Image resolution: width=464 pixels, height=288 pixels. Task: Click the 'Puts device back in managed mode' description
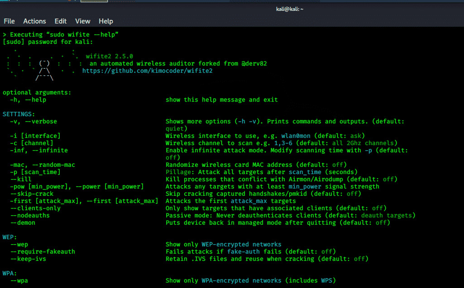point(278,223)
